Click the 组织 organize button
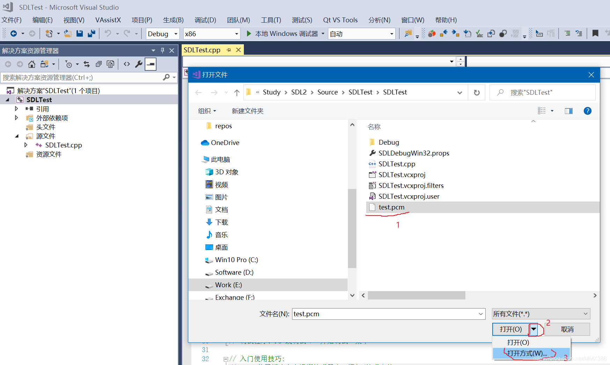 (207, 111)
